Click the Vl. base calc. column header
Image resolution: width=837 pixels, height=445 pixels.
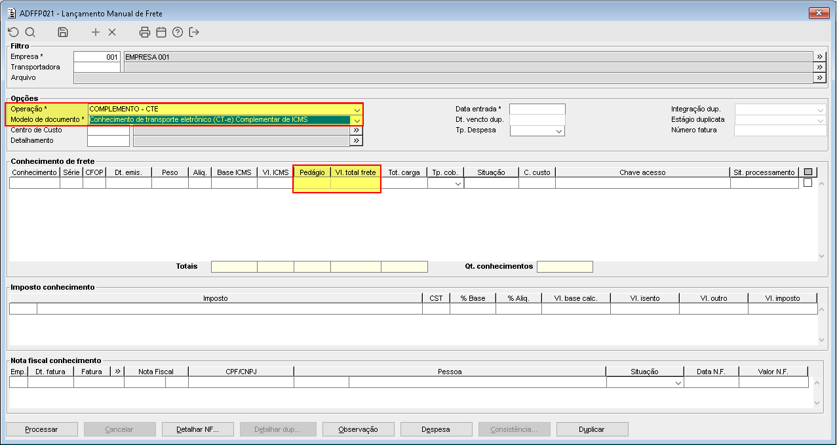576,298
